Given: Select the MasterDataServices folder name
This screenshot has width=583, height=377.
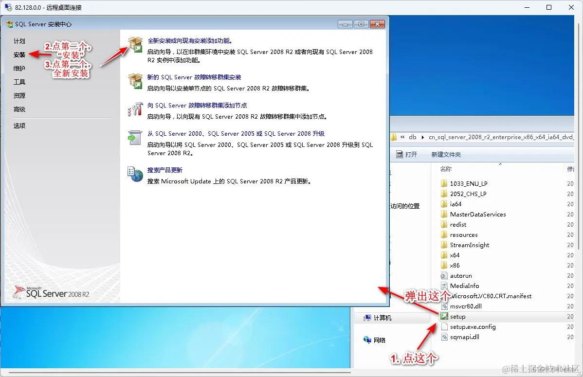Looking at the screenshot, I should click(478, 214).
